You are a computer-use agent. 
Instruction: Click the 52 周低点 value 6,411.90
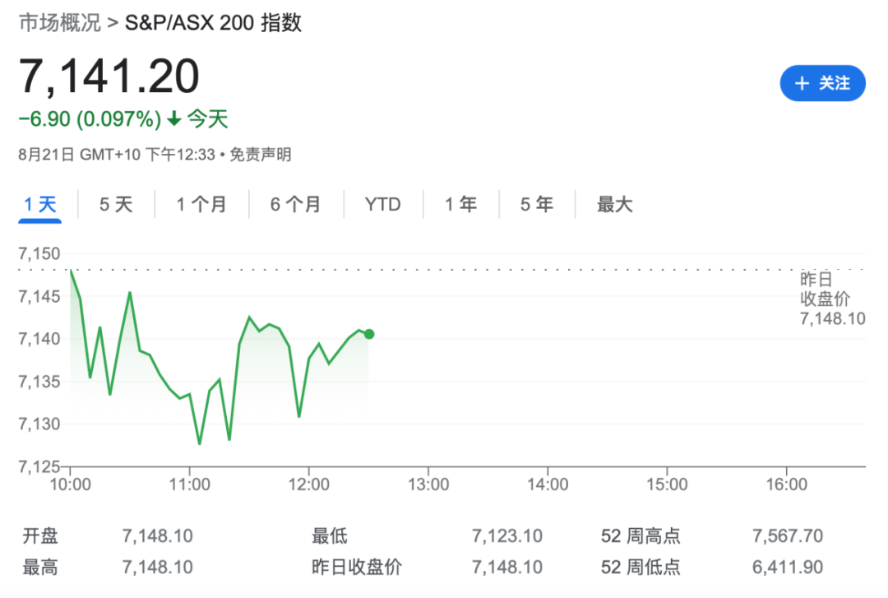tap(787, 567)
